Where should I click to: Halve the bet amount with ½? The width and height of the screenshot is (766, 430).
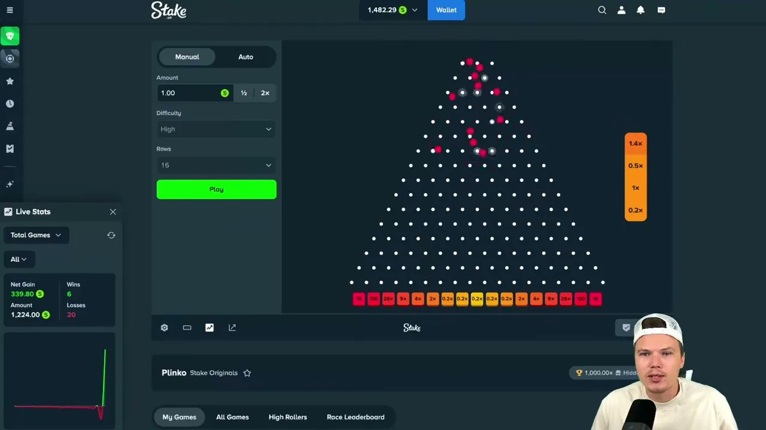[x=244, y=93]
